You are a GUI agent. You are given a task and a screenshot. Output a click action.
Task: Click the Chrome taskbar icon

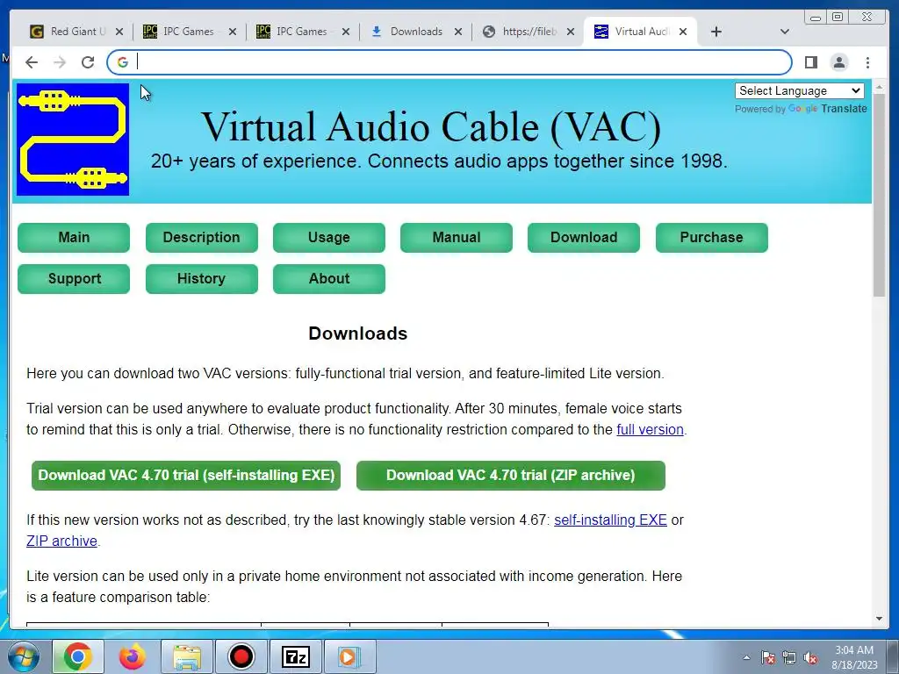(x=77, y=656)
